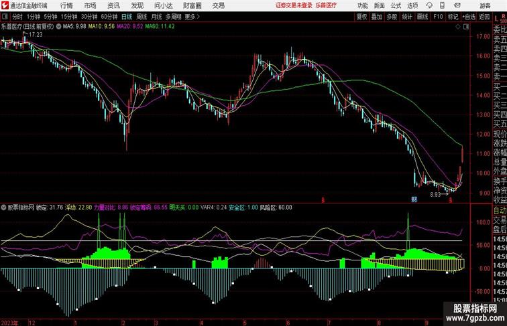Click the red 乐普医疗 title text
Viewport: 507px width, 326px height.
pyautogui.click(x=326, y=5)
